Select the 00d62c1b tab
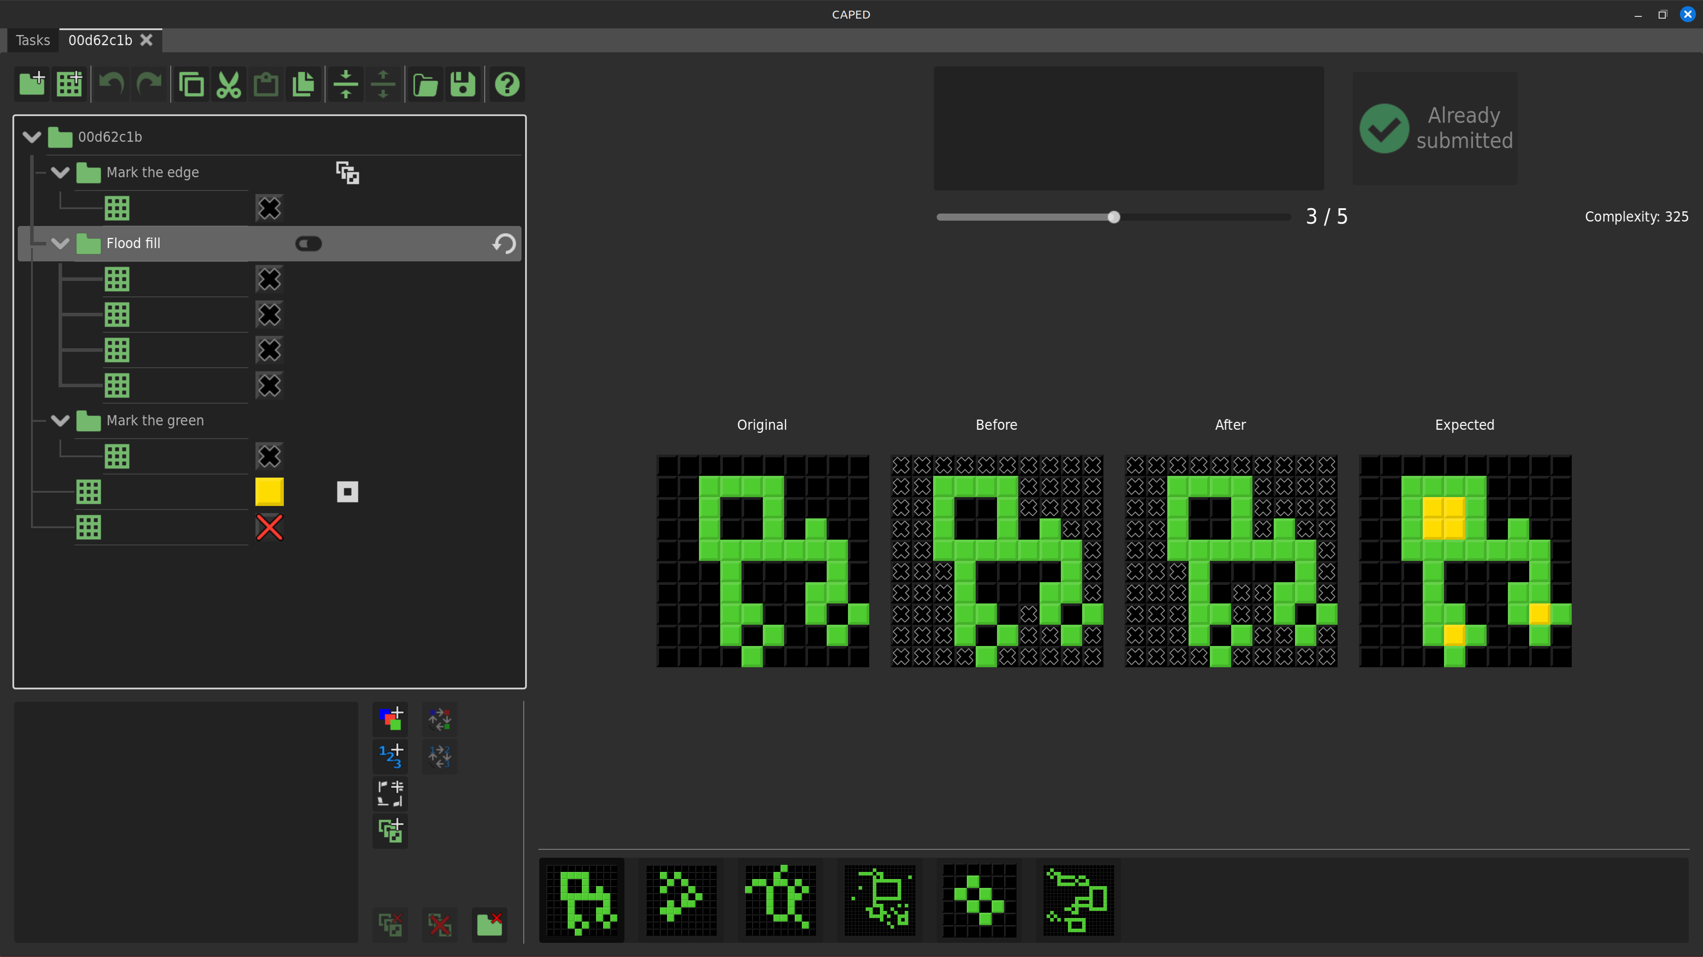 (x=101, y=40)
